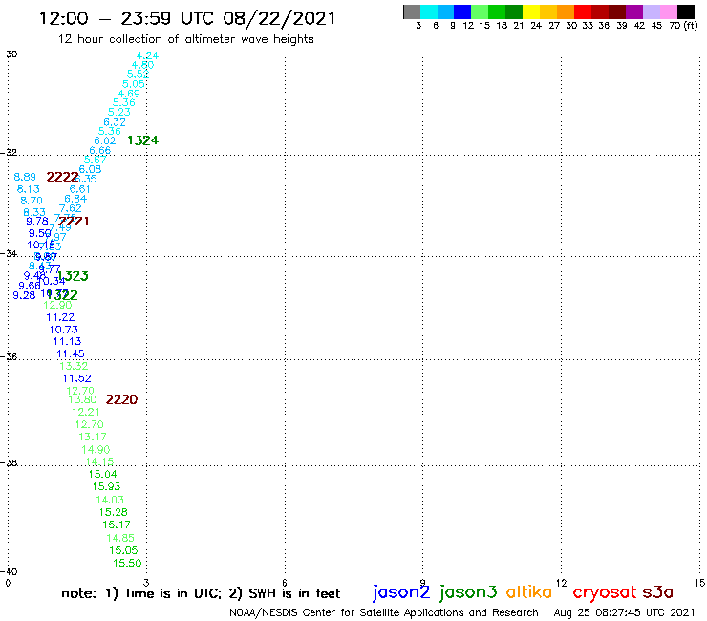Click the pass time label 2220
Viewport: 707px width, 621px height.
[x=121, y=399]
